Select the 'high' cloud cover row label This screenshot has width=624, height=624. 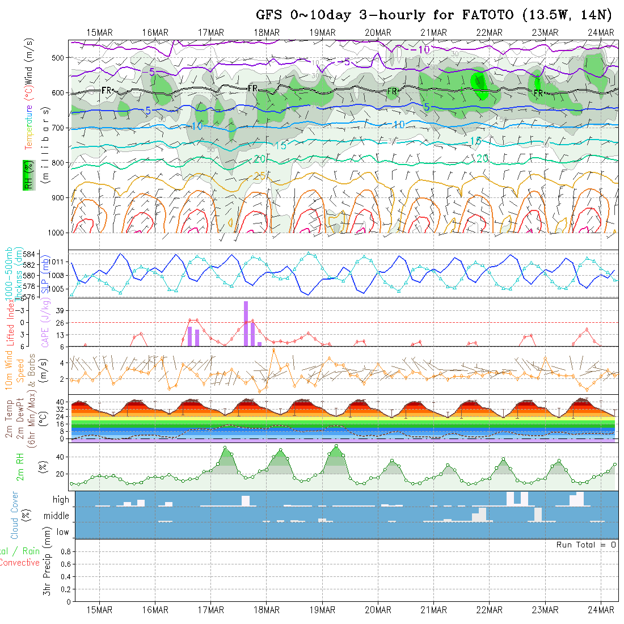pyautogui.click(x=61, y=500)
